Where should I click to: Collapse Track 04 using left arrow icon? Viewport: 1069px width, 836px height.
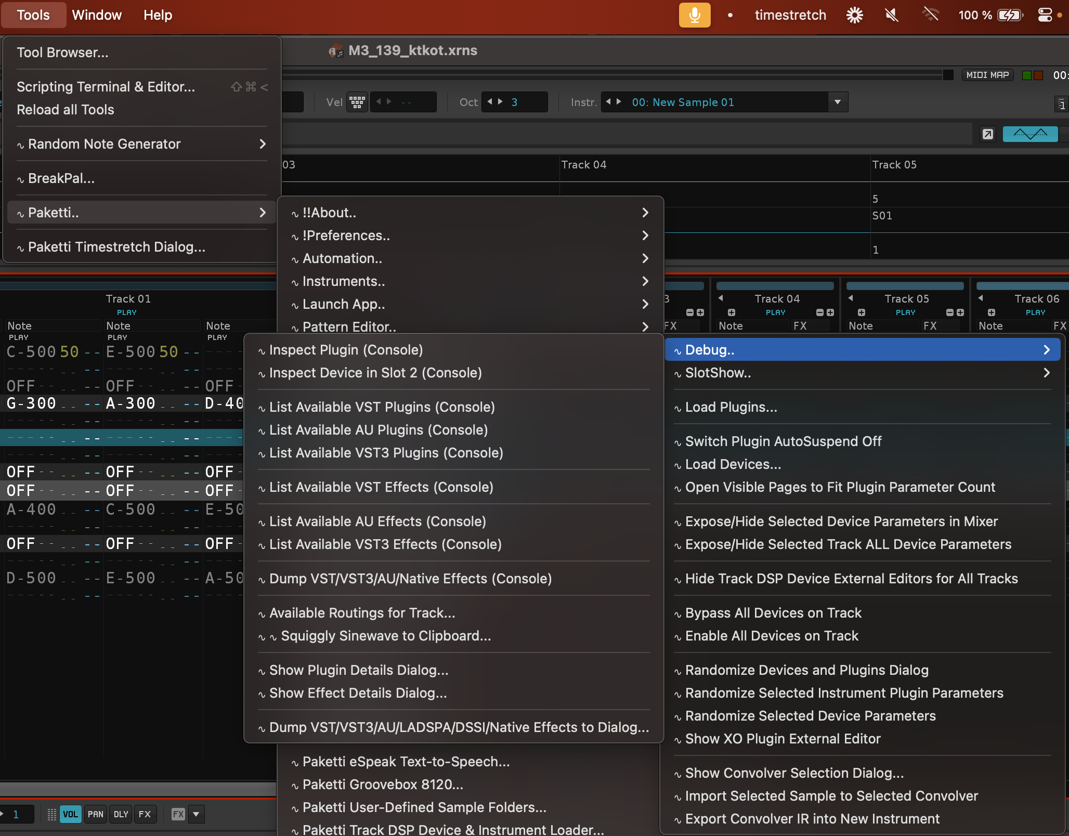tap(721, 298)
